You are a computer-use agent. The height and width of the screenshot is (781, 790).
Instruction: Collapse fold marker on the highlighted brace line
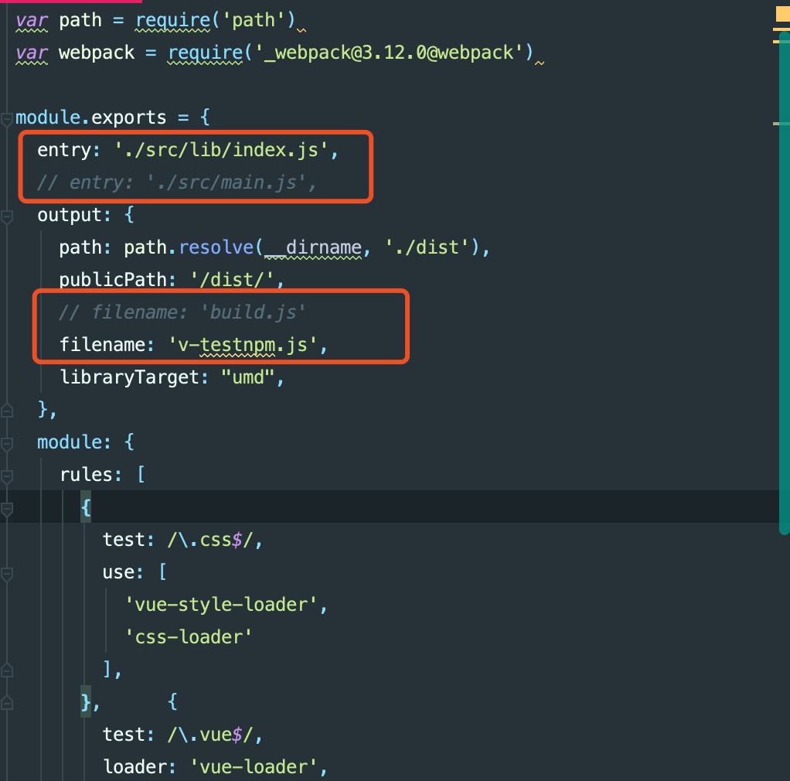[6, 509]
